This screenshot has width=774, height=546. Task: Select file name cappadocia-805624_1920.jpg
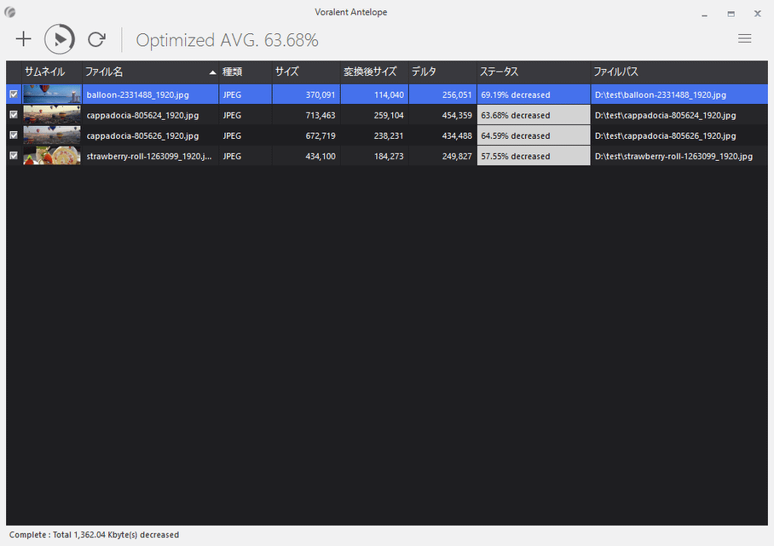coord(142,115)
